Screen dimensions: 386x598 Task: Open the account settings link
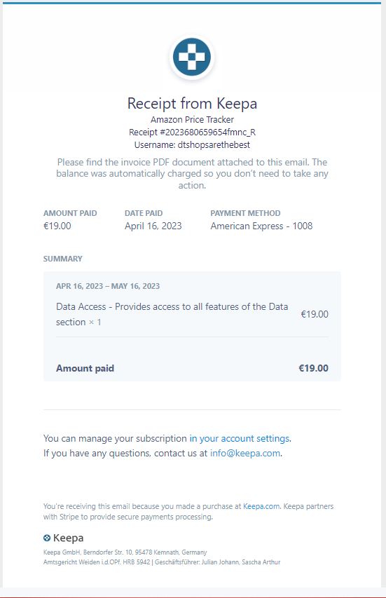click(x=240, y=439)
